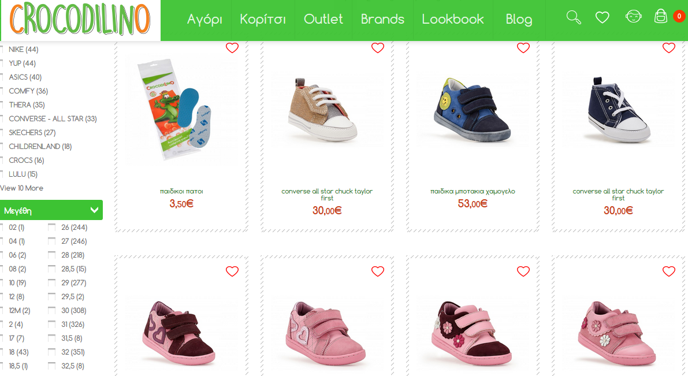Select size 30 (308) checkbox
The height and width of the screenshot is (376, 688).
(x=52, y=311)
